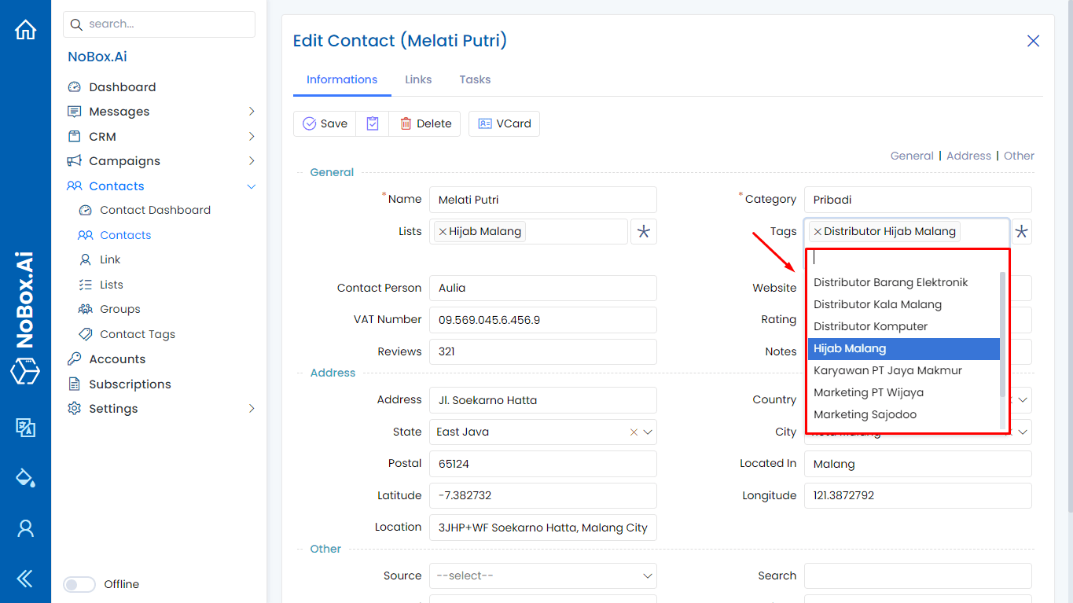This screenshot has height=603, width=1073.
Task: Toggle the Offline status switch
Action: tap(79, 584)
